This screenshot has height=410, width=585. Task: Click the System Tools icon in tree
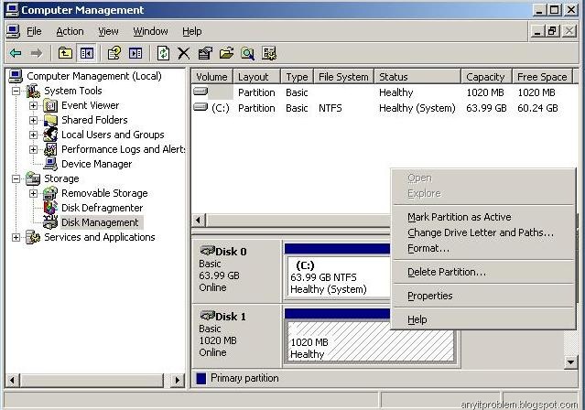tap(33, 91)
